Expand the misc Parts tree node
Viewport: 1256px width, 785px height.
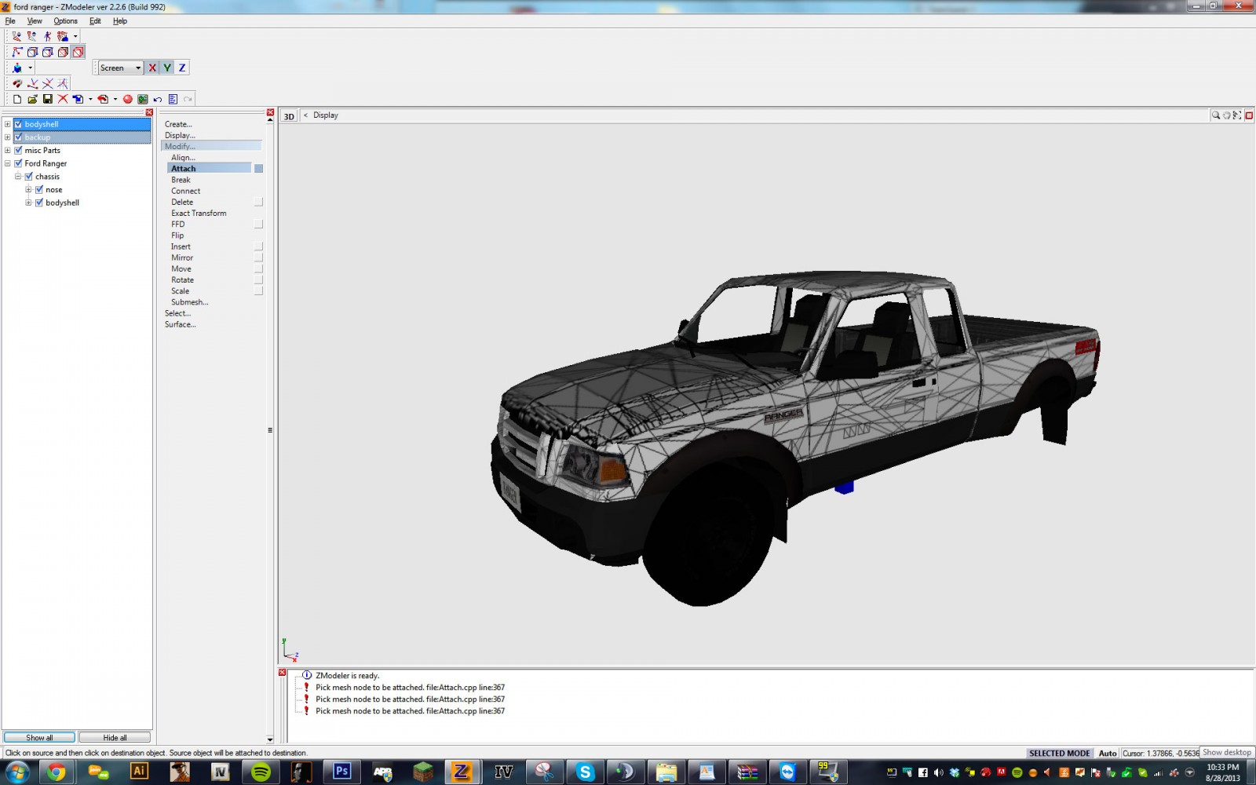(x=8, y=150)
